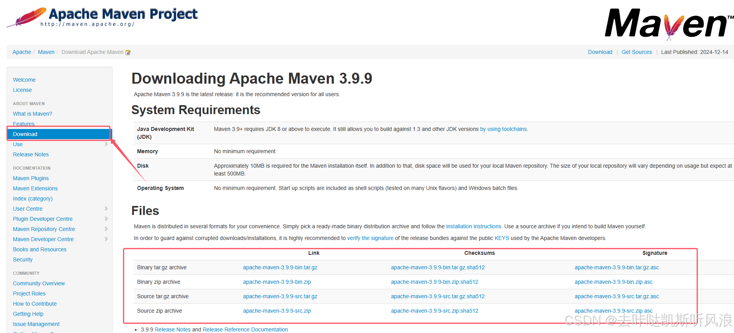Click the 'Source zip archive' row label

pos(160,311)
